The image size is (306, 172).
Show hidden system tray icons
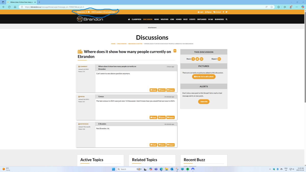[270, 169]
